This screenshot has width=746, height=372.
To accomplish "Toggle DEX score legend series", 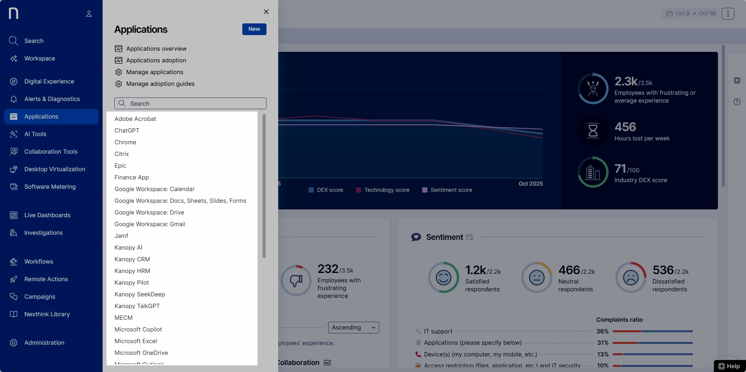I will (326, 190).
